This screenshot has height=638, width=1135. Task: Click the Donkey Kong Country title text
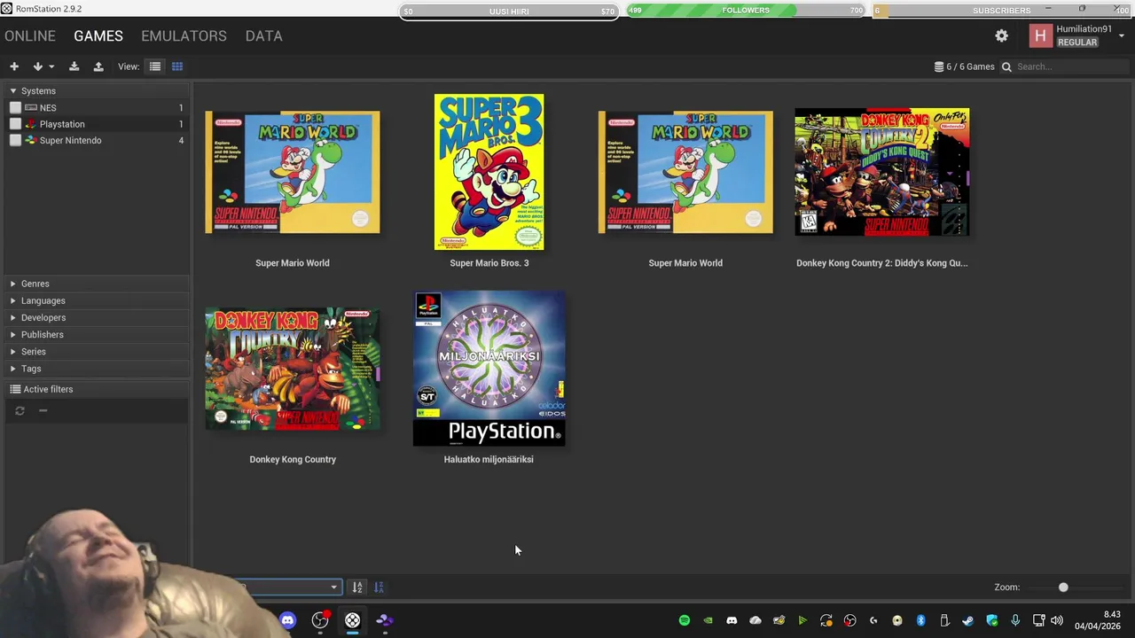[293, 460]
